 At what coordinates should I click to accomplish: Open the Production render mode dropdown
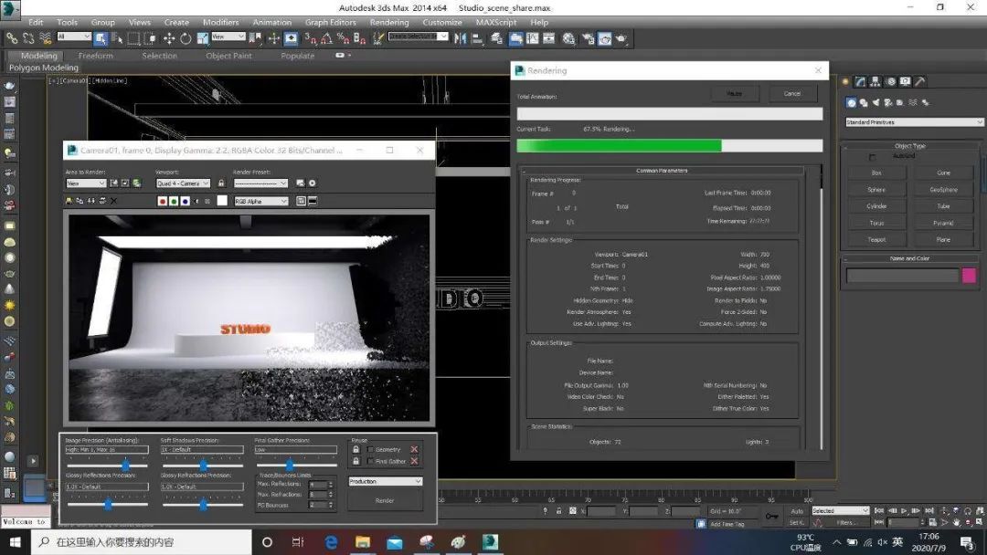(x=386, y=481)
